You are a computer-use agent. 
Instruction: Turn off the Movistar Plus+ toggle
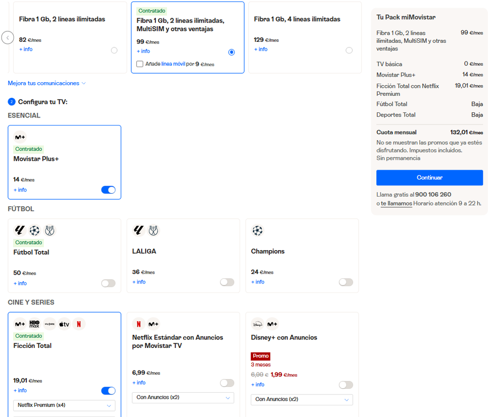click(108, 190)
